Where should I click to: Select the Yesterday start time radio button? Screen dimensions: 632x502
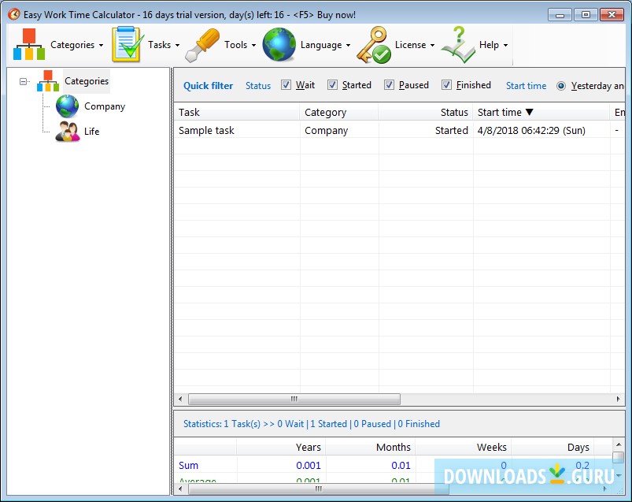pyautogui.click(x=560, y=86)
